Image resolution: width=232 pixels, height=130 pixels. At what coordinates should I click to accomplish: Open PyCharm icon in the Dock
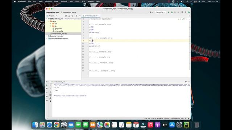point(186,125)
